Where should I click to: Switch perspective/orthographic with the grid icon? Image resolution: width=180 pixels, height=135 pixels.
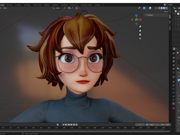point(140,39)
